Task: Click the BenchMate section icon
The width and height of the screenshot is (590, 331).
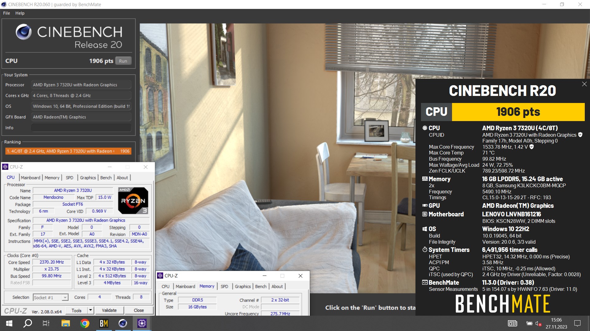Action: click(425, 282)
